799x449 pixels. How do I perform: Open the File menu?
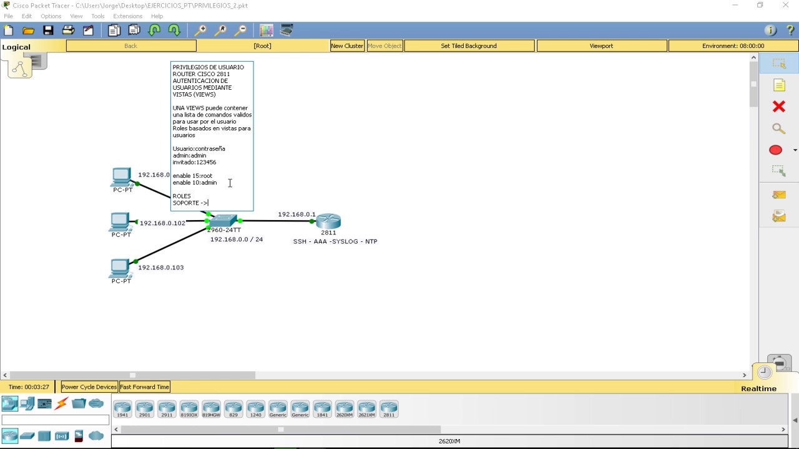point(8,16)
